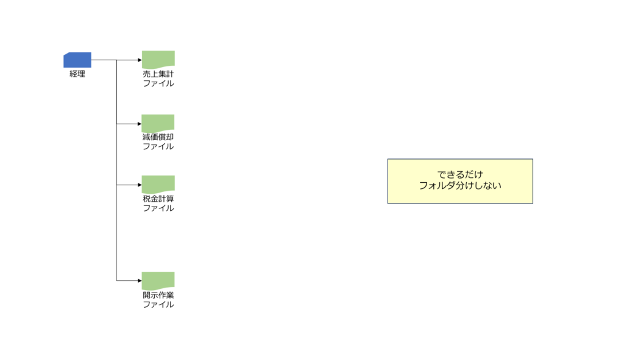Click the blue 経理 folder icon
The height and width of the screenshot is (351, 624).
pyautogui.click(x=77, y=60)
